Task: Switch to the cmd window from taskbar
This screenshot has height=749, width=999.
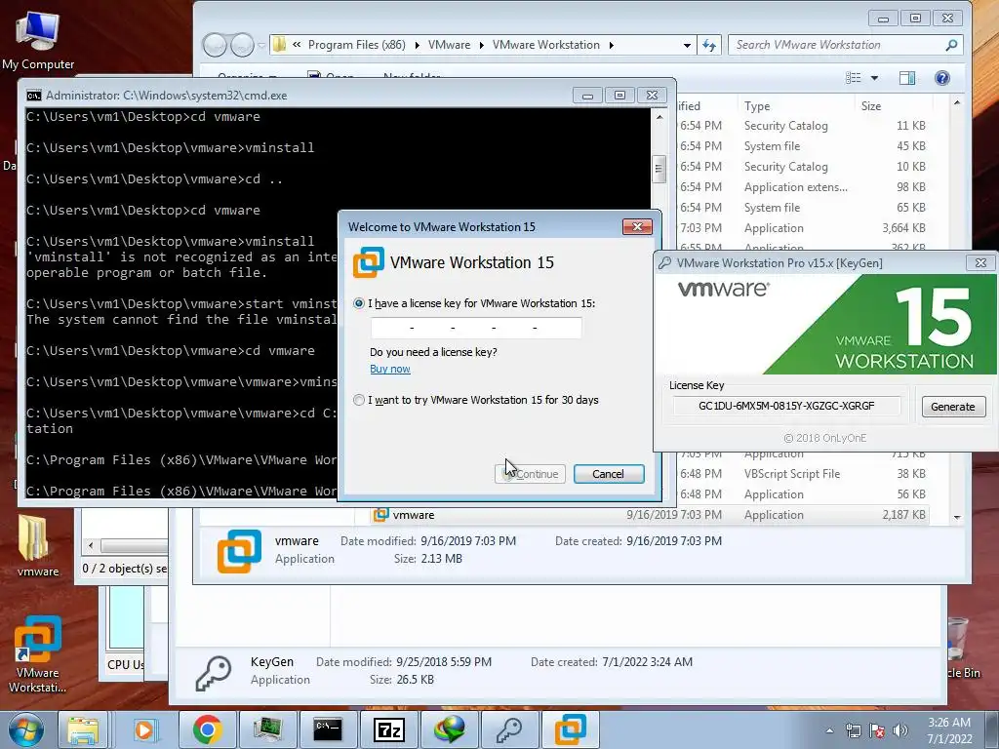Action: coord(328,729)
